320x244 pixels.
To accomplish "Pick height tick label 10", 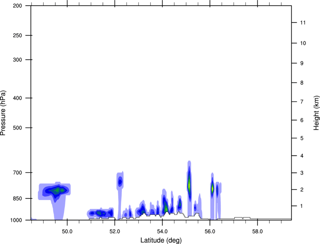I will coord(303,43).
